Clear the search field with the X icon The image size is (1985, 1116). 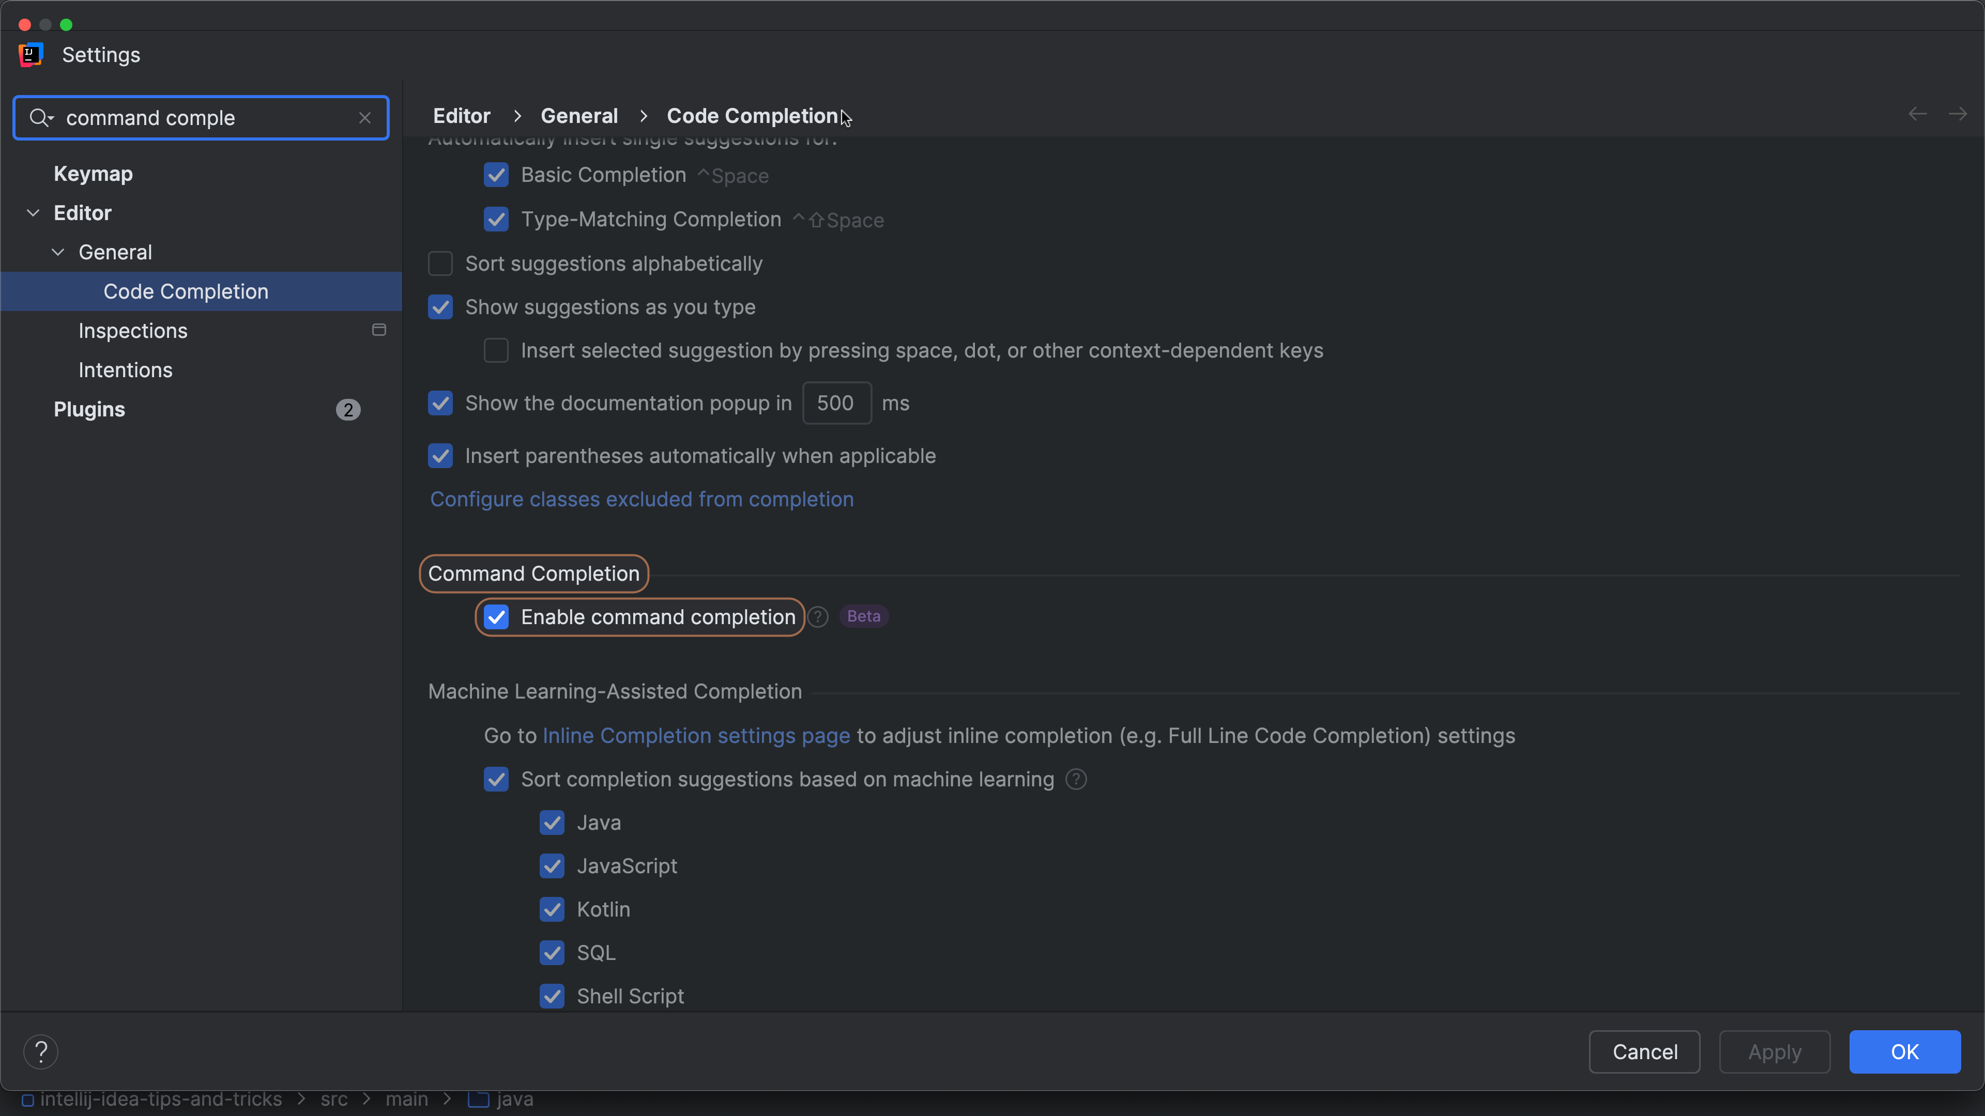[x=364, y=117]
